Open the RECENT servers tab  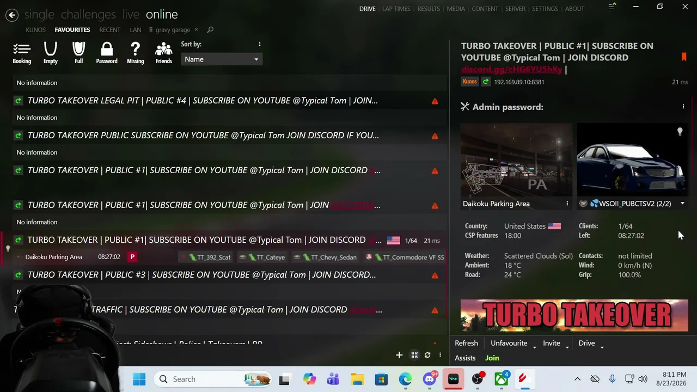(x=110, y=30)
